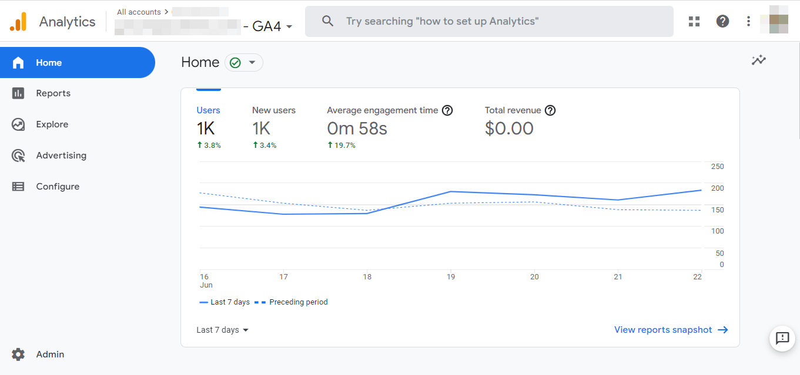
Task: Open the feedback chat icon
Action: (782, 339)
